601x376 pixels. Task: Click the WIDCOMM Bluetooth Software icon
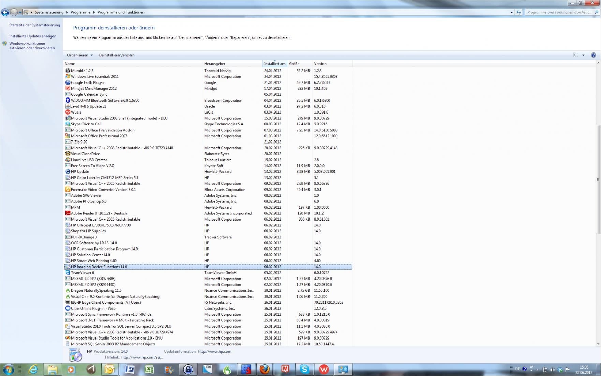[x=67, y=100]
